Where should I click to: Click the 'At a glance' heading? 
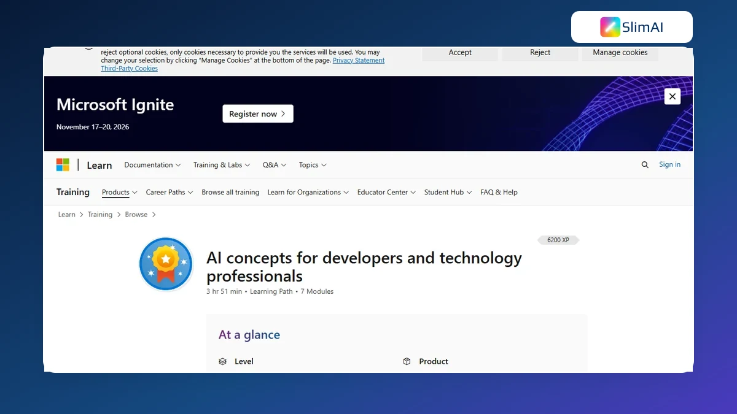[249, 335]
